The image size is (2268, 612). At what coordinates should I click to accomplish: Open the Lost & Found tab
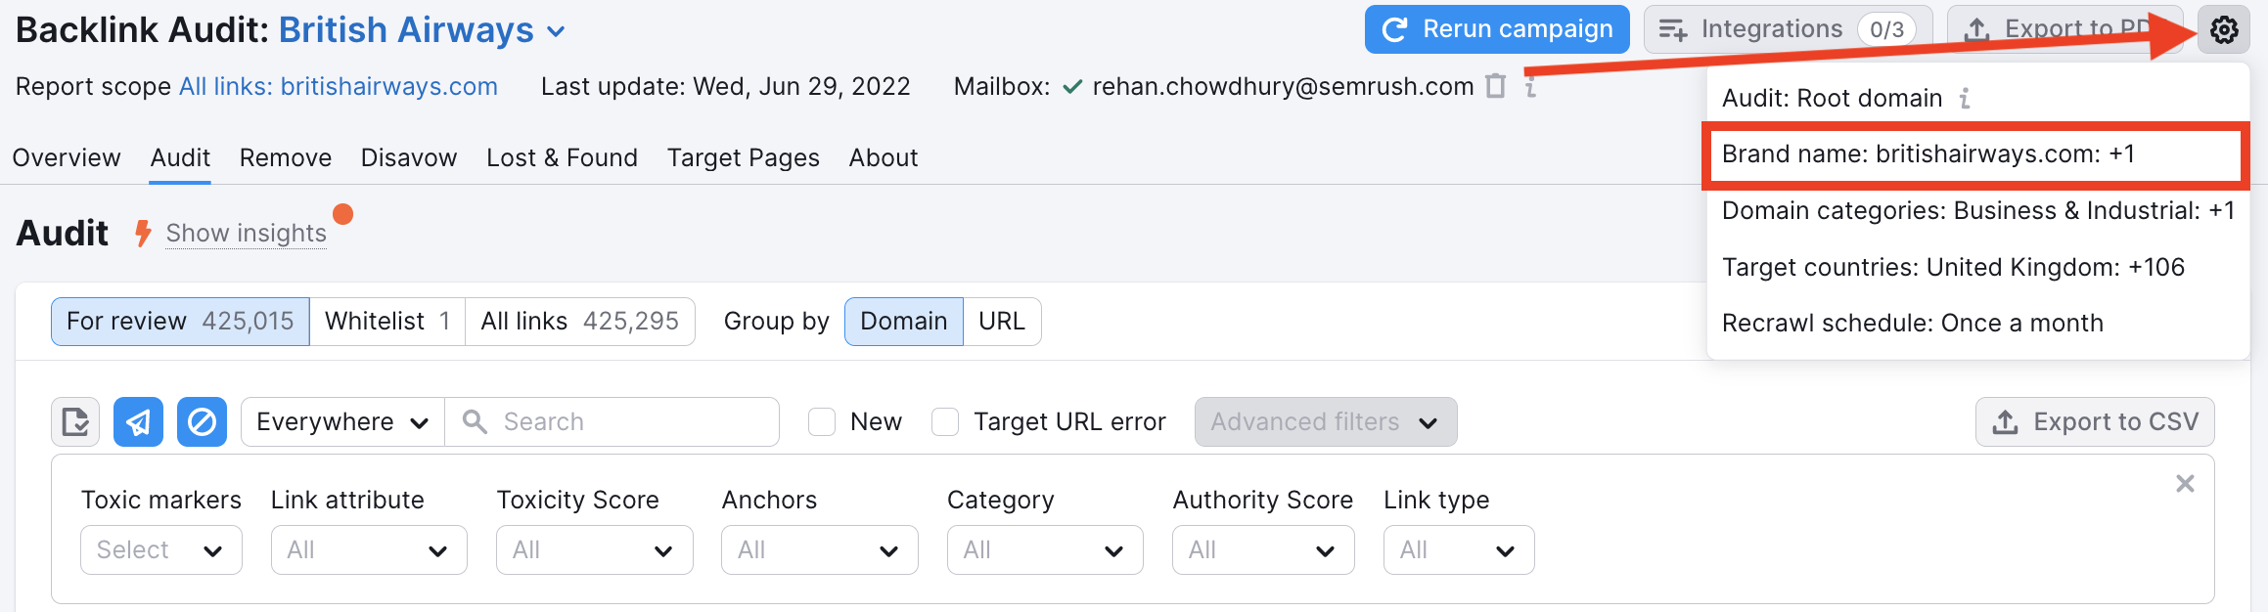[x=562, y=157]
